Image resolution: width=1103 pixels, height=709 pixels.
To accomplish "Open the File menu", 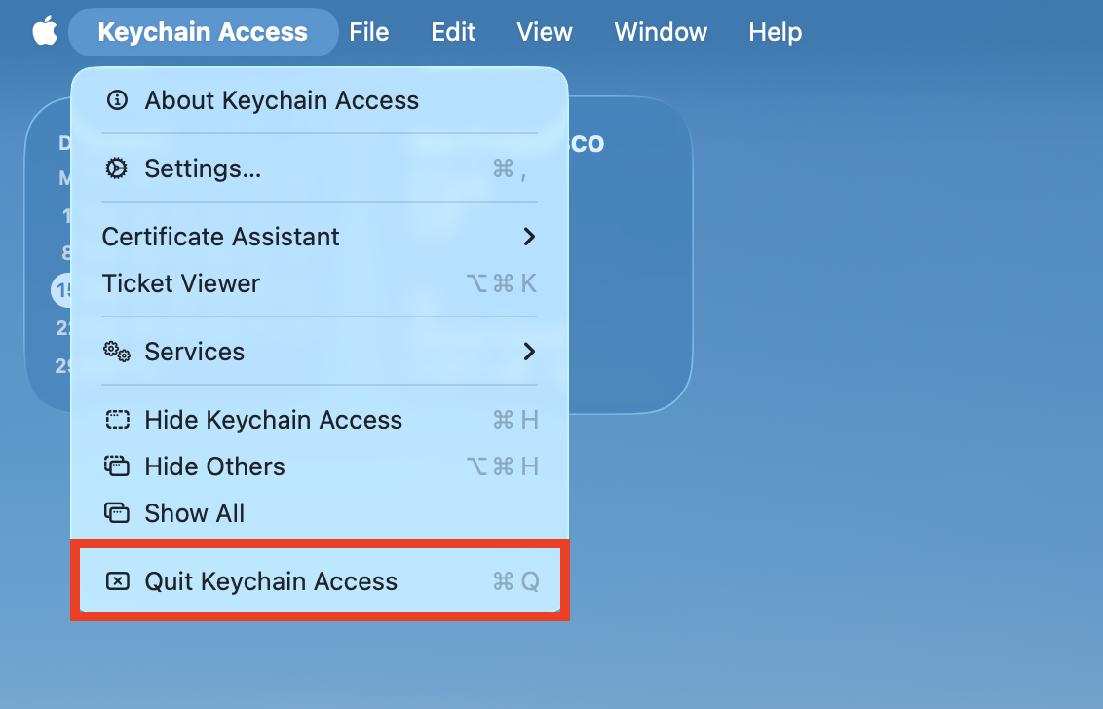I will (x=369, y=31).
